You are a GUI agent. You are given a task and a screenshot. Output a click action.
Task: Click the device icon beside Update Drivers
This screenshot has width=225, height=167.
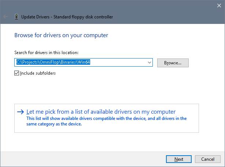click(17, 17)
